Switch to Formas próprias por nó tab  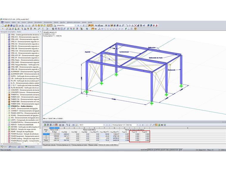pos(64,145)
